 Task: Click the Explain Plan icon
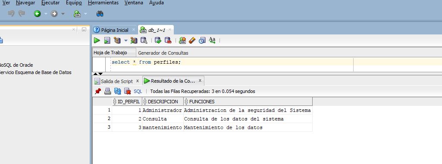[117, 40]
